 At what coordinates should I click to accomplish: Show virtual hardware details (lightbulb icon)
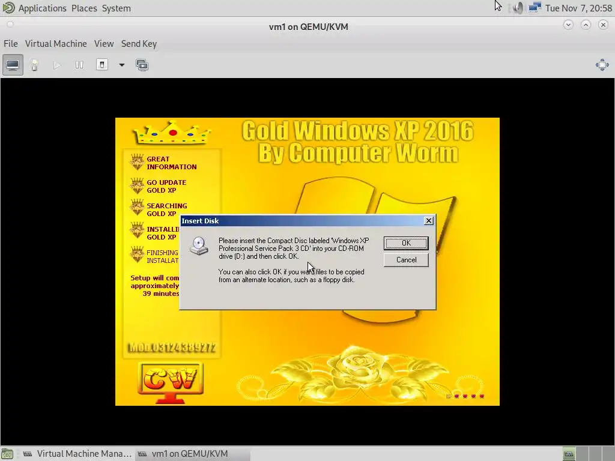click(34, 65)
